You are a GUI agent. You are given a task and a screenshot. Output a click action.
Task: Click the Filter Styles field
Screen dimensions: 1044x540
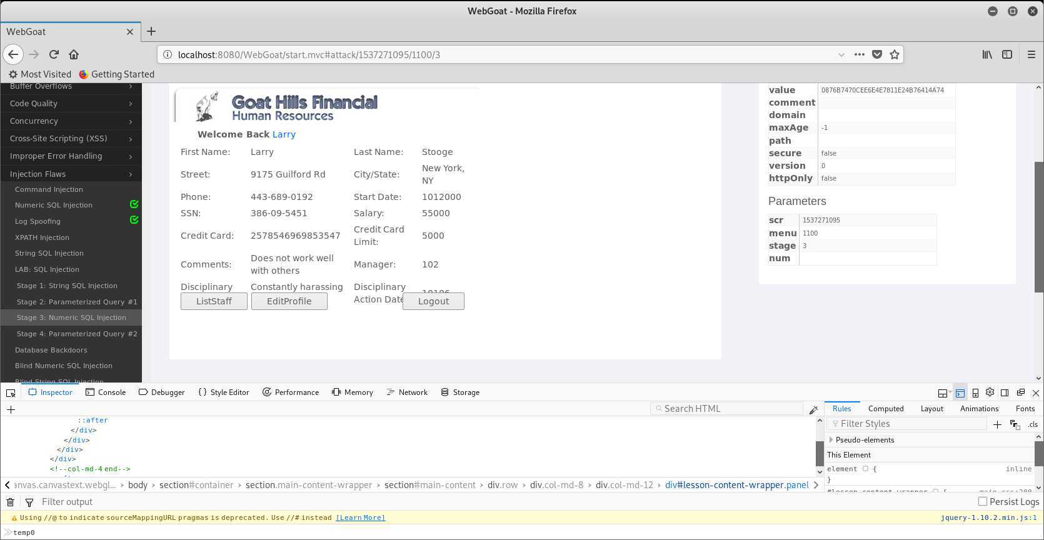(908, 424)
